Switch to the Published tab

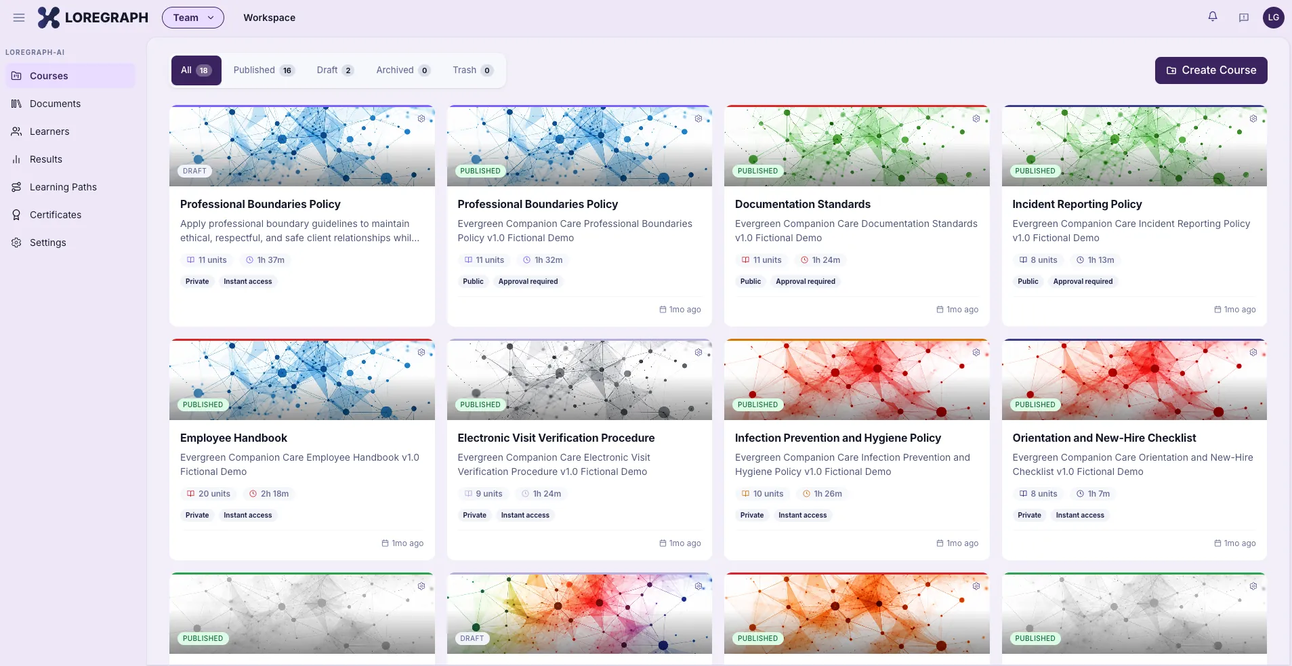[264, 70]
